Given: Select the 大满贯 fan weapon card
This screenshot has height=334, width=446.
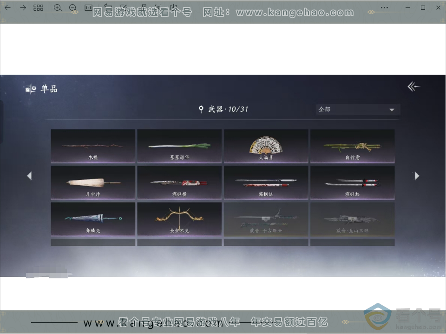Looking at the screenshot, I should (x=266, y=146).
